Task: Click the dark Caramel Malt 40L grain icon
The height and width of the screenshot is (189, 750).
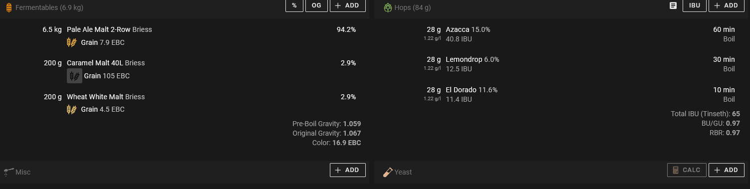Action: coord(74,76)
